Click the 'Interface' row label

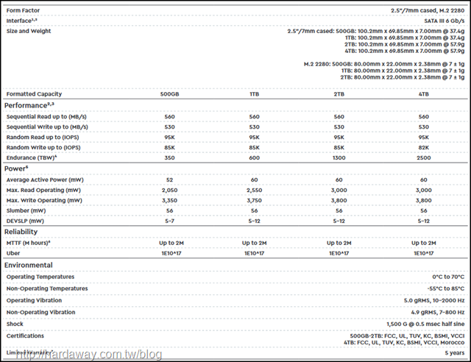tap(21, 21)
